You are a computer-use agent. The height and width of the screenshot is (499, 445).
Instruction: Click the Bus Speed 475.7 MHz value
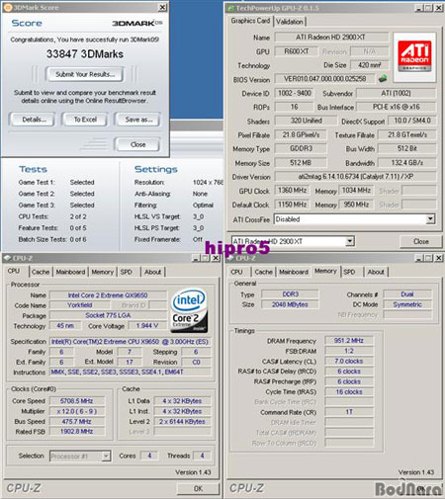[x=77, y=422]
